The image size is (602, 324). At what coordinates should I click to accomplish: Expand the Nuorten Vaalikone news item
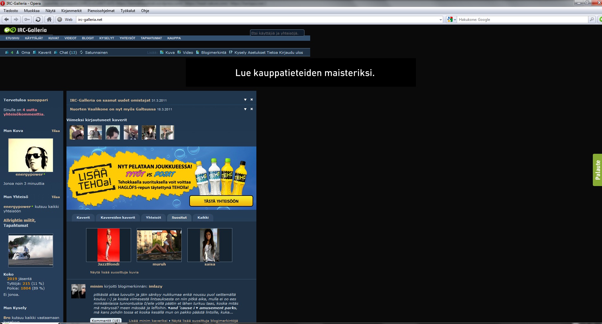(x=245, y=109)
